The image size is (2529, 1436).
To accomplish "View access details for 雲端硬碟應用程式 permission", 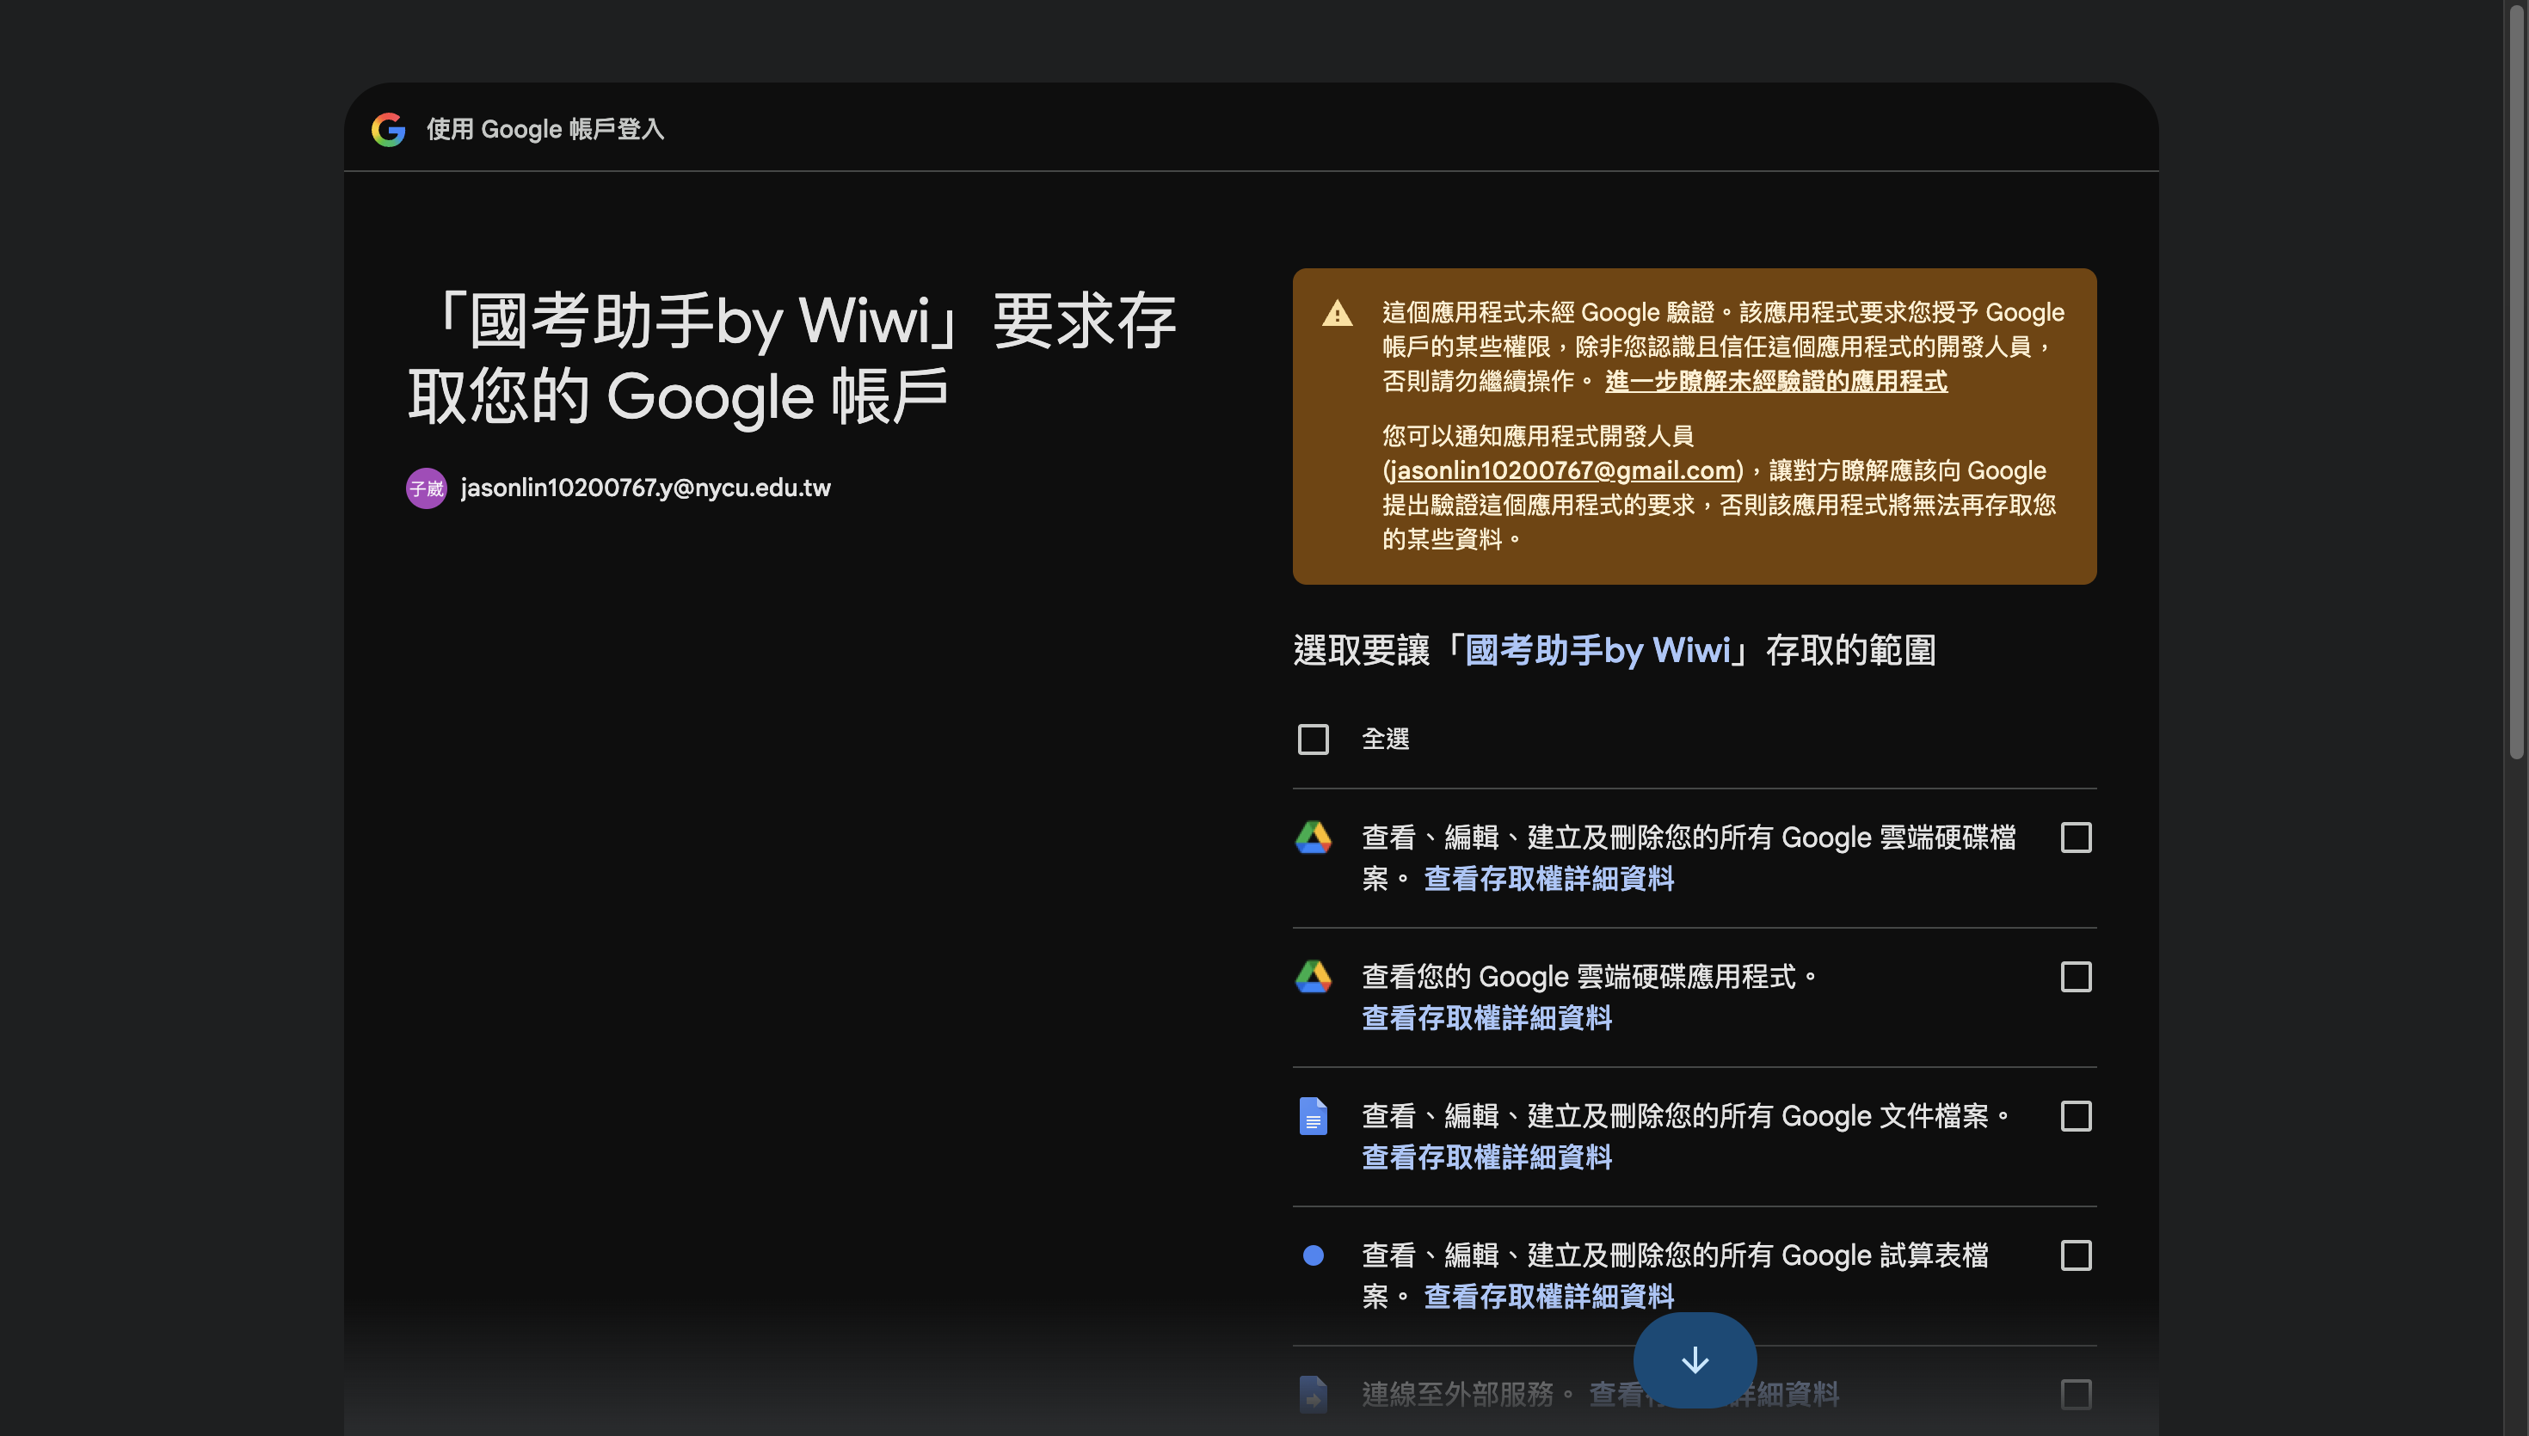I will pos(1486,1018).
